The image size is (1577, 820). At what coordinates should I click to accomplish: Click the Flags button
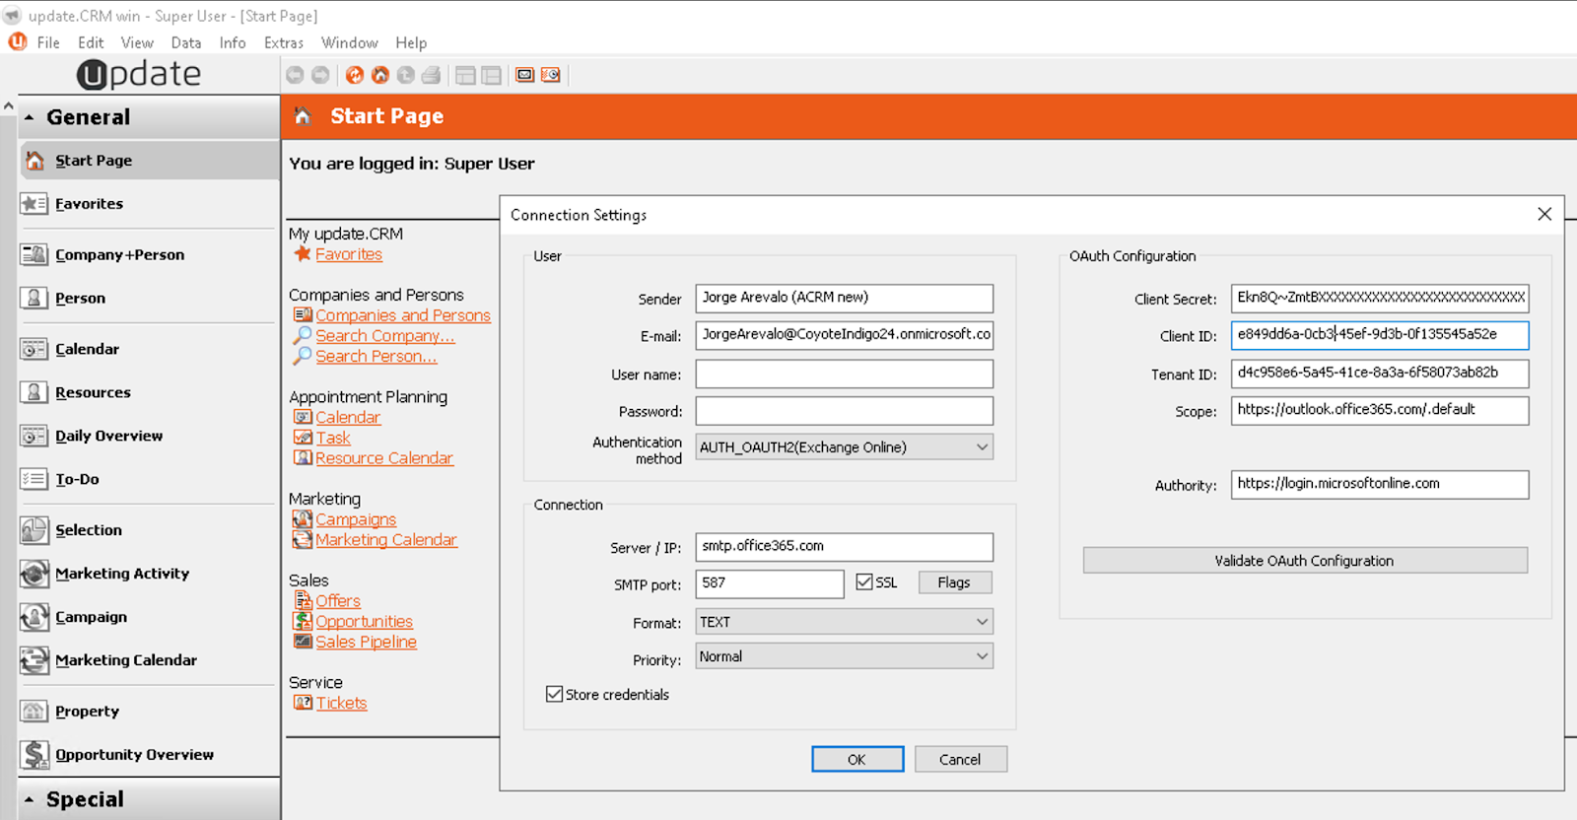pyautogui.click(x=954, y=582)
